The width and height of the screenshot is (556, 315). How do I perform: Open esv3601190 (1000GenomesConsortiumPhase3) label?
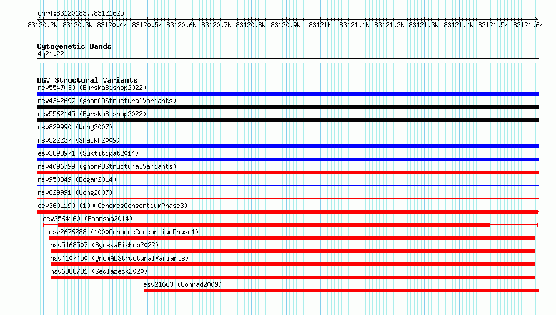(x=112, y=206)
